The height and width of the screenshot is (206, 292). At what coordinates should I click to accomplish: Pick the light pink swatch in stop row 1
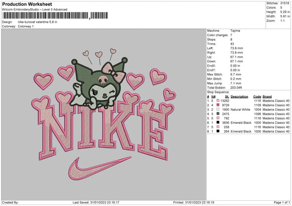click(x=218, y=101)
